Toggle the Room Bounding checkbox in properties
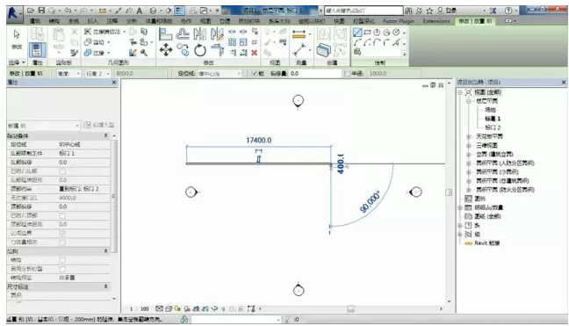 62,234
